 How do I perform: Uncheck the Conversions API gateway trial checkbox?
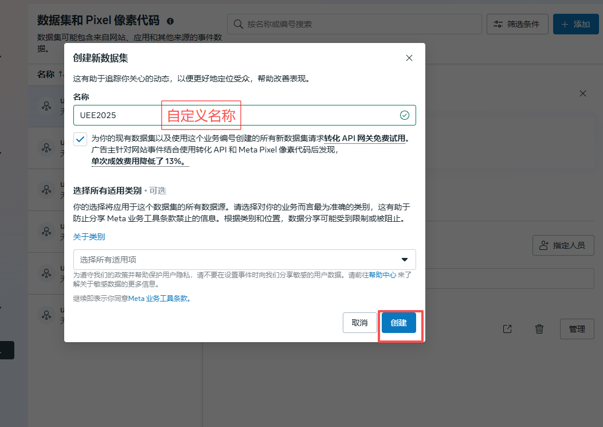[x=80, y=139]
